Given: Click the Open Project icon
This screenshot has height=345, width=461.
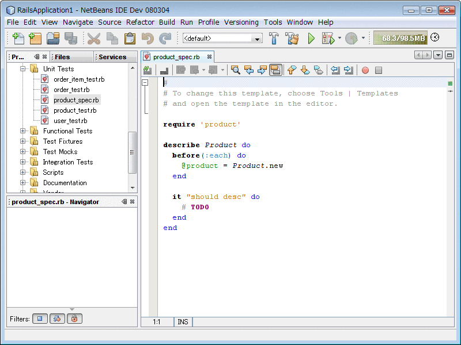Looking at the screenshot, I should point(53,39).
